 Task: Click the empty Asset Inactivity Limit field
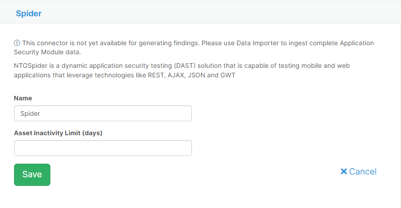coord(103,148)
